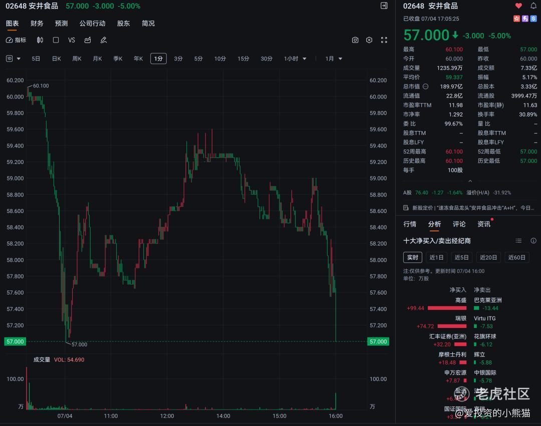Take a chart snapshot with the camera icon

pyautogui.click(x=355, y=40)
